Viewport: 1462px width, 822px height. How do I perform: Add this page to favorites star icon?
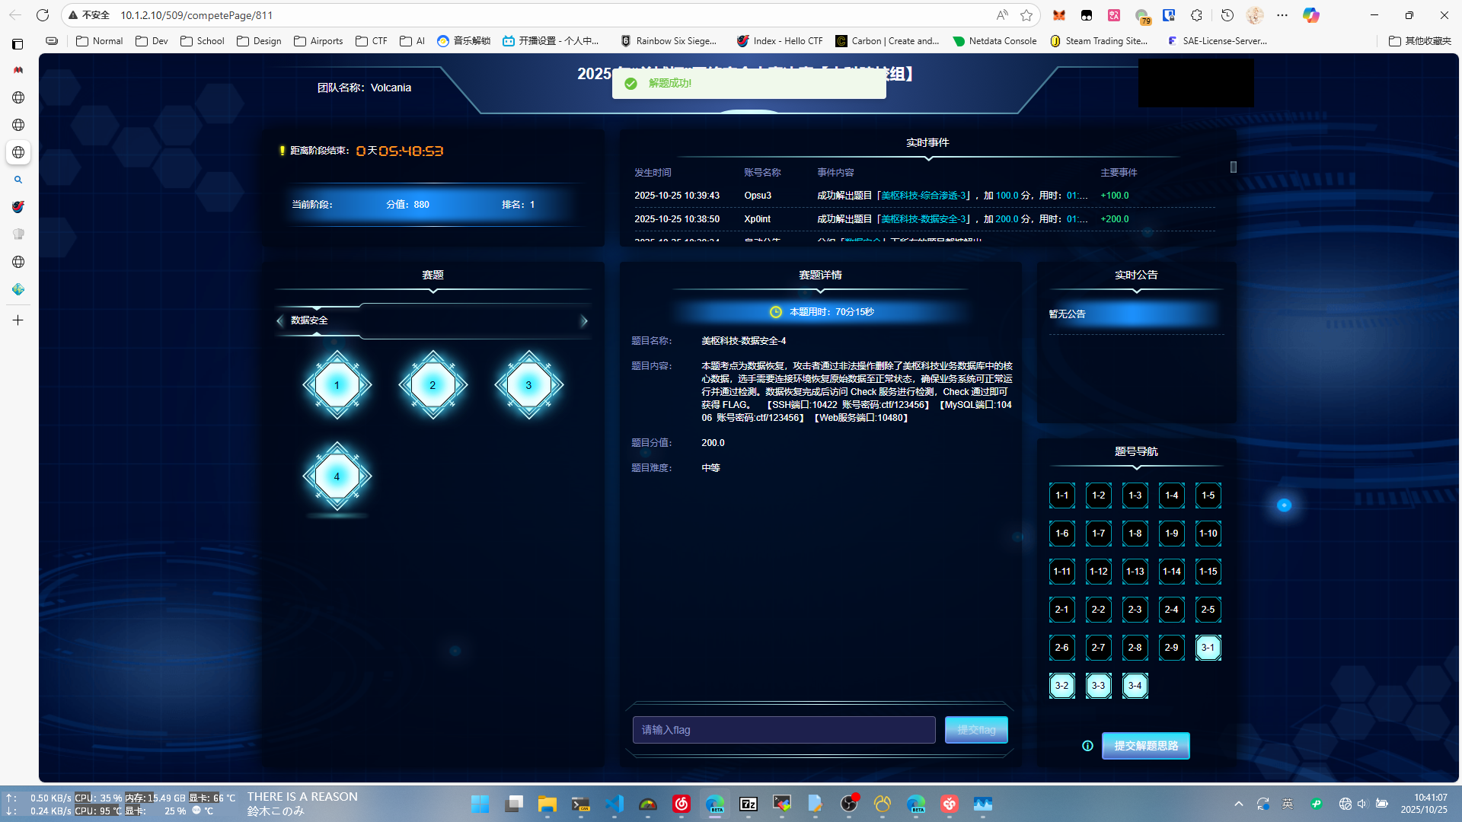coord(1026,15)
